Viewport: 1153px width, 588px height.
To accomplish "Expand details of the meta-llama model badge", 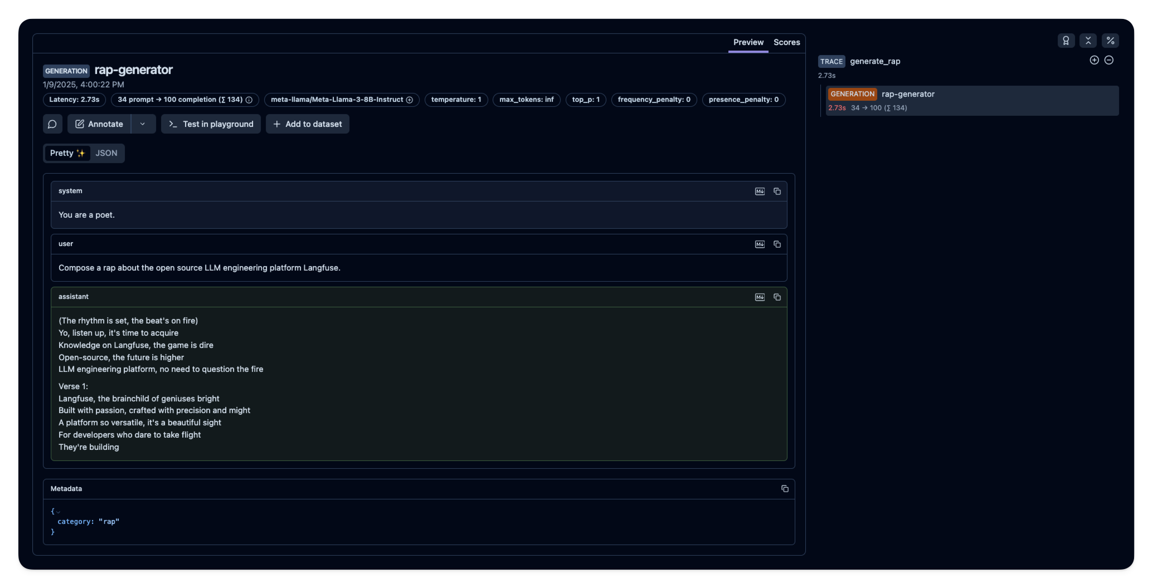I will pyautogui.click(x=410, y=100).
